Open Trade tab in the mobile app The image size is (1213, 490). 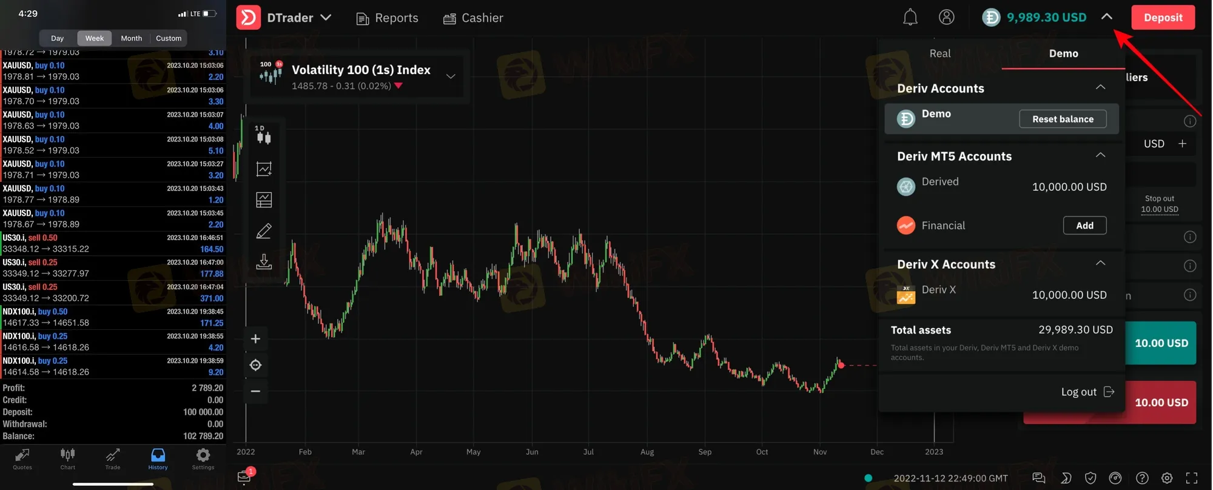coord(113,459)
